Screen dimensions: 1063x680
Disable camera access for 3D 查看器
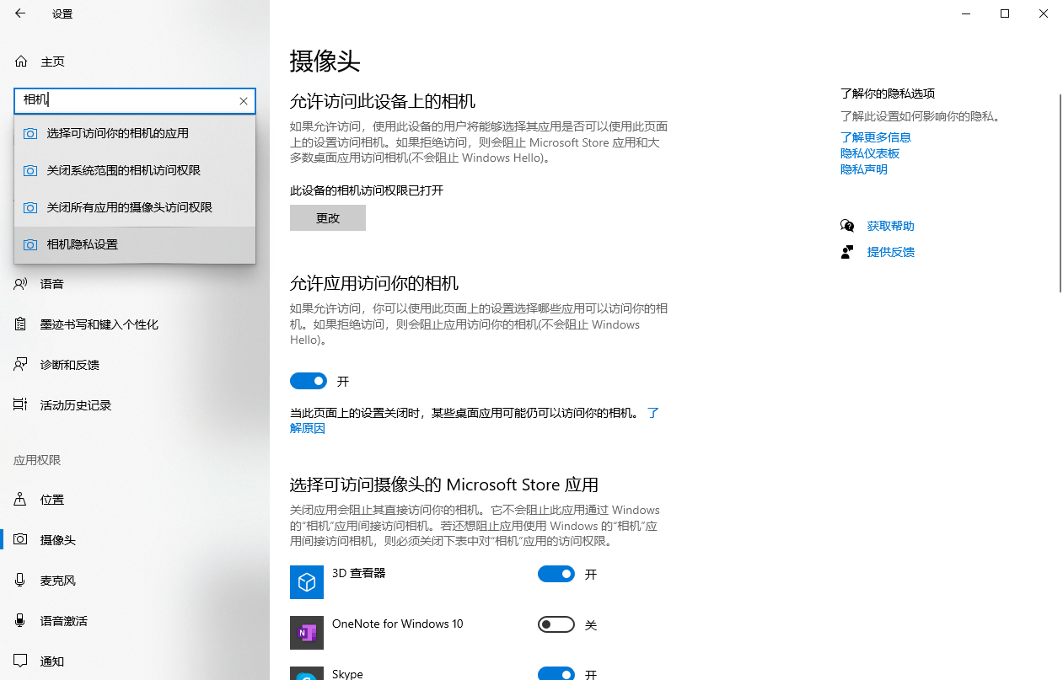click(556, 575)
